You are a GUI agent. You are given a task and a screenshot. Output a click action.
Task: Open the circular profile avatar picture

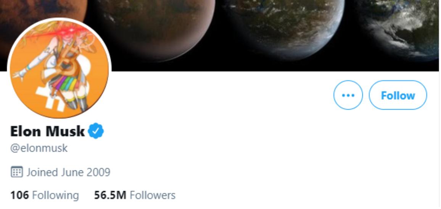click(x=60, y=68)
